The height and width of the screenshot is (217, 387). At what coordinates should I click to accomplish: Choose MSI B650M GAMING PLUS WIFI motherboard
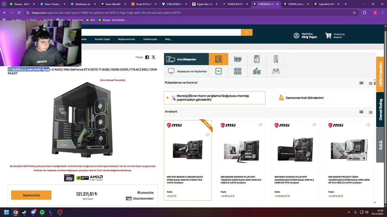[x=242, y=160]
